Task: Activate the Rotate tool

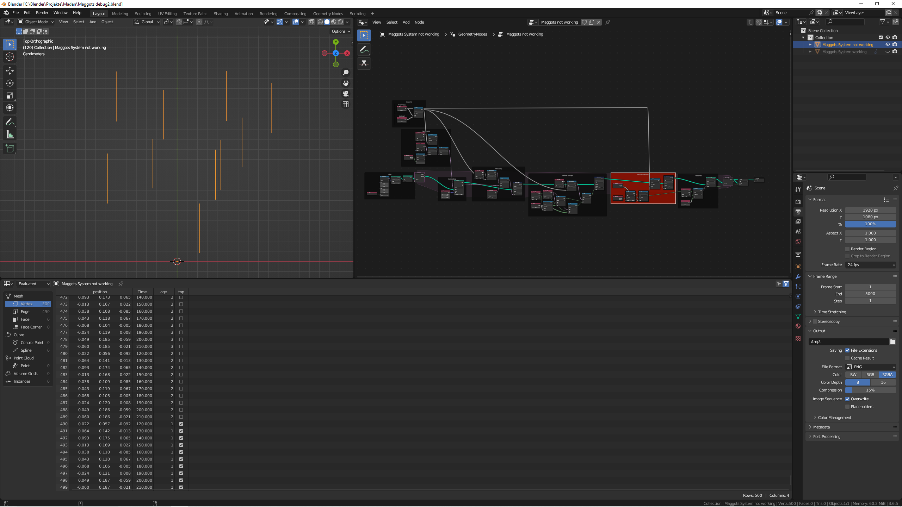Action: [x=10, y=83]
